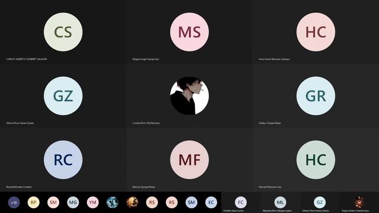Select the pink SM avatar in the strip
Viewport: 379px width, 213px height.
[x=53, y=202]
